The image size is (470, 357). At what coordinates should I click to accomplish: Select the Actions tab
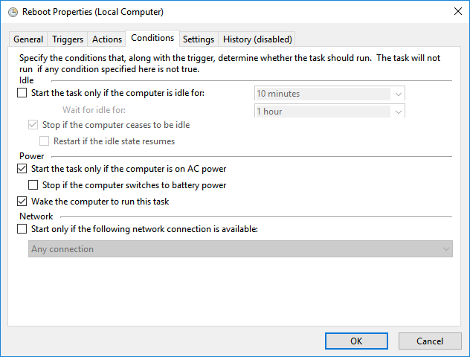(107, 39)
